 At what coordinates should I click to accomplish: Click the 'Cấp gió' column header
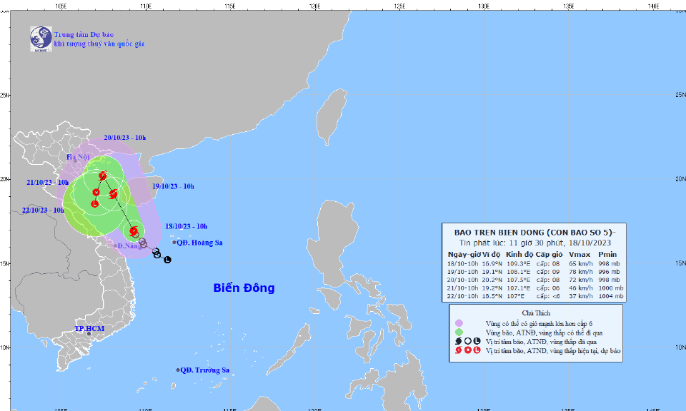tap(549, 254)
